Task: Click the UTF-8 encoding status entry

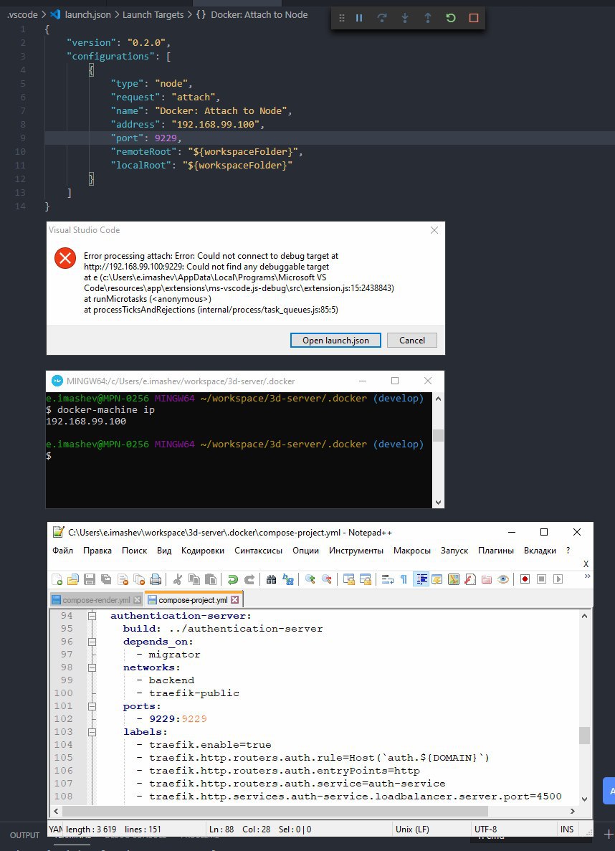Action: [485, 829]
